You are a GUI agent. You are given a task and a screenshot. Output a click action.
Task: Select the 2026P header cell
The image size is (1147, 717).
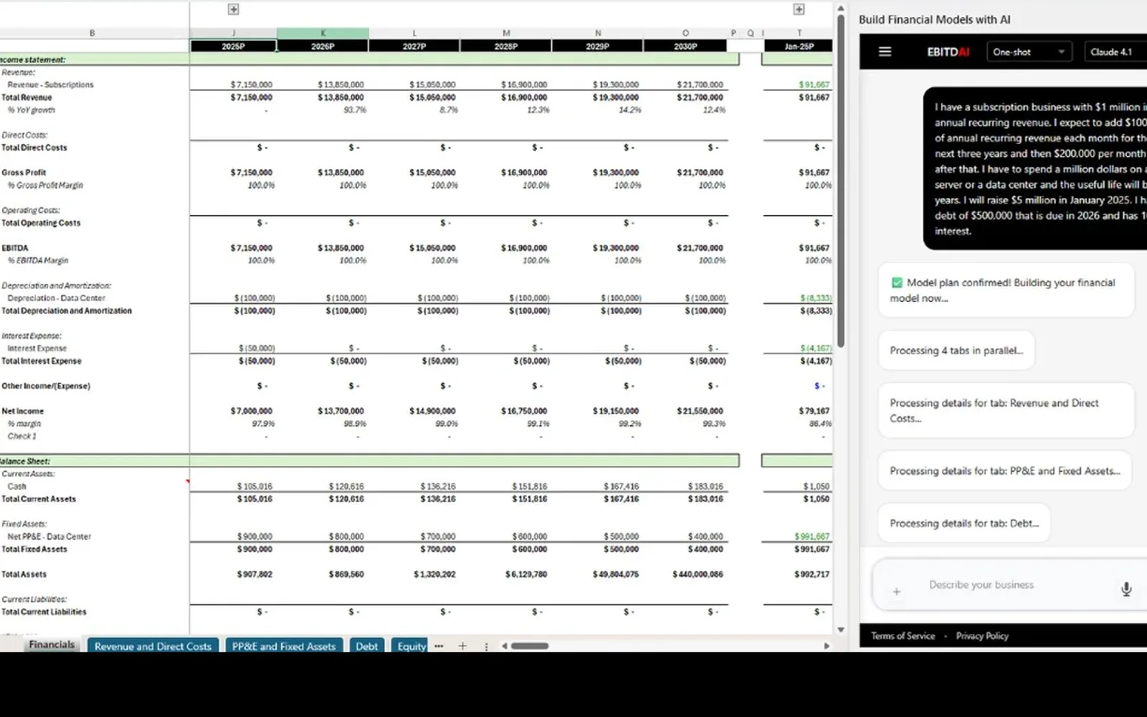(323, 46)
